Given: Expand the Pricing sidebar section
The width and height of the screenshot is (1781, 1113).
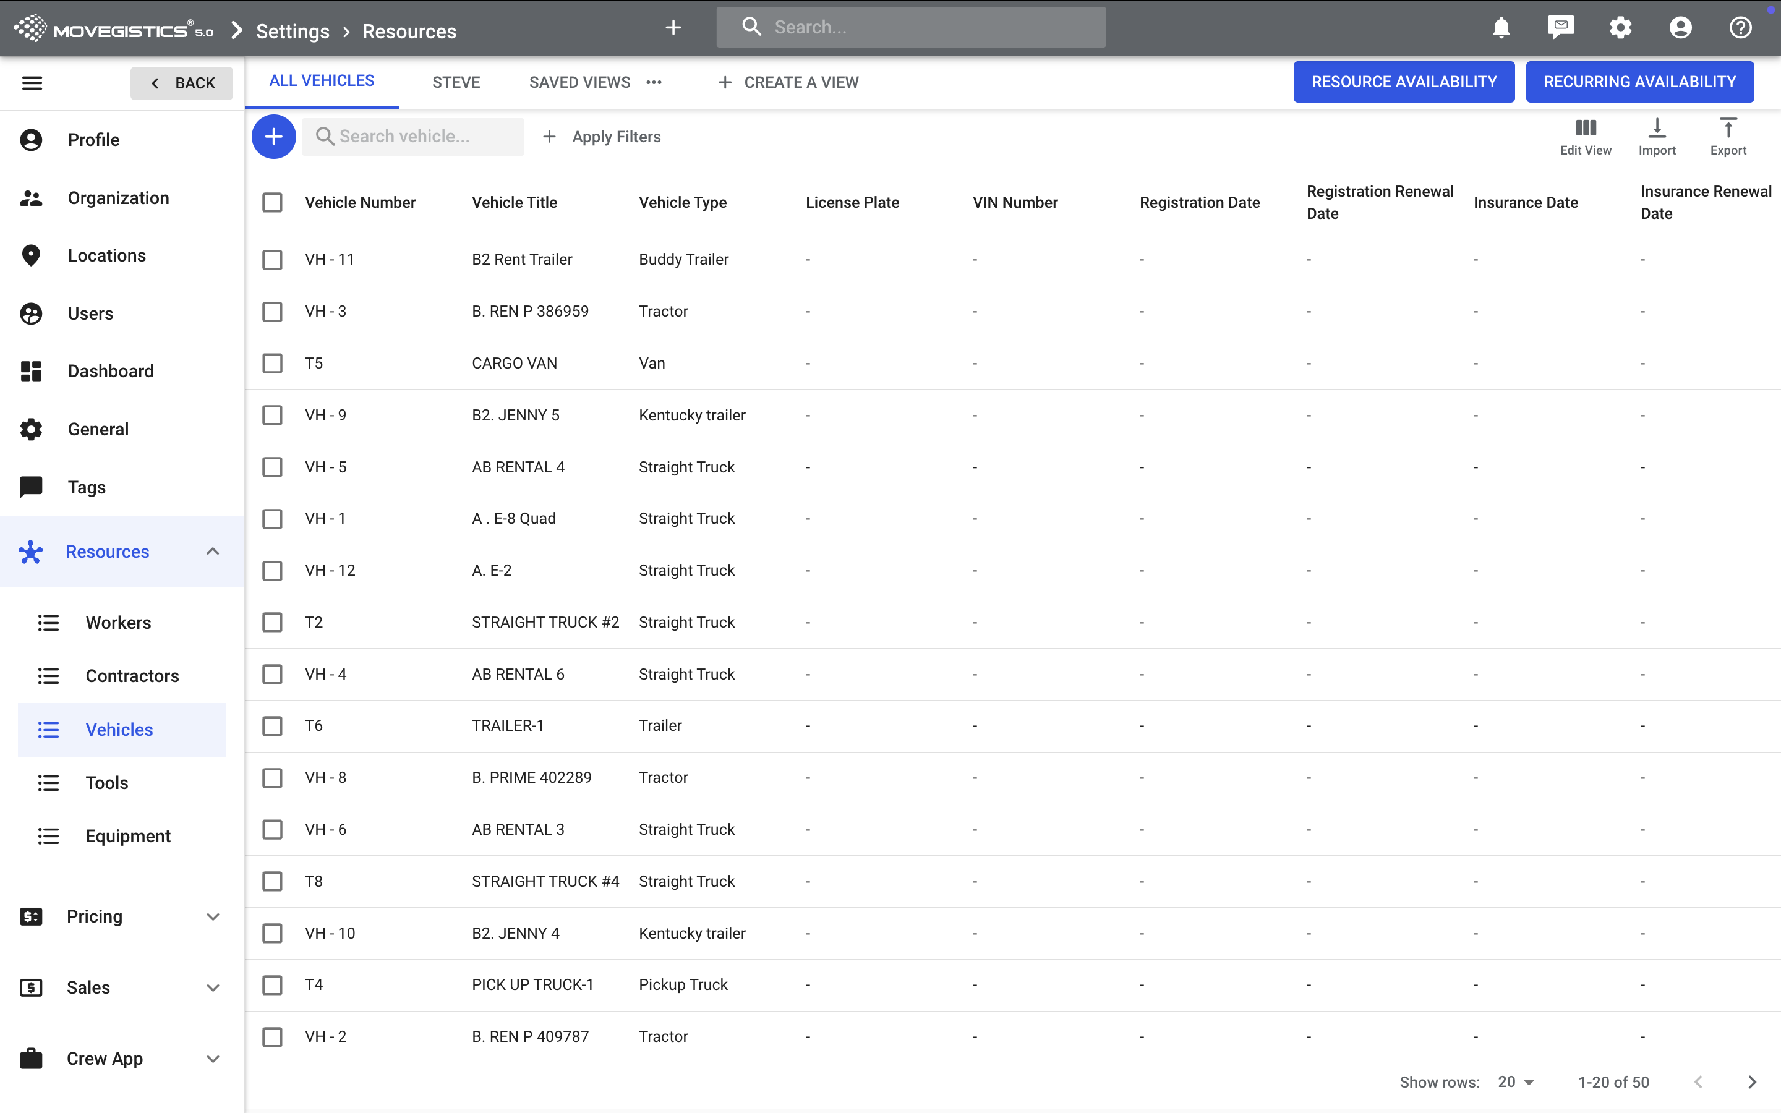Looking at the screenshot, I should [x=213, y=916].
